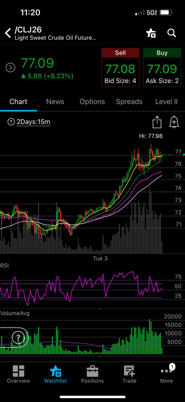This screenshot has height=402, width=185.
Task: Tap the 11:20 status bar clock
Action: pyautogui.click(x=30, y=13)
